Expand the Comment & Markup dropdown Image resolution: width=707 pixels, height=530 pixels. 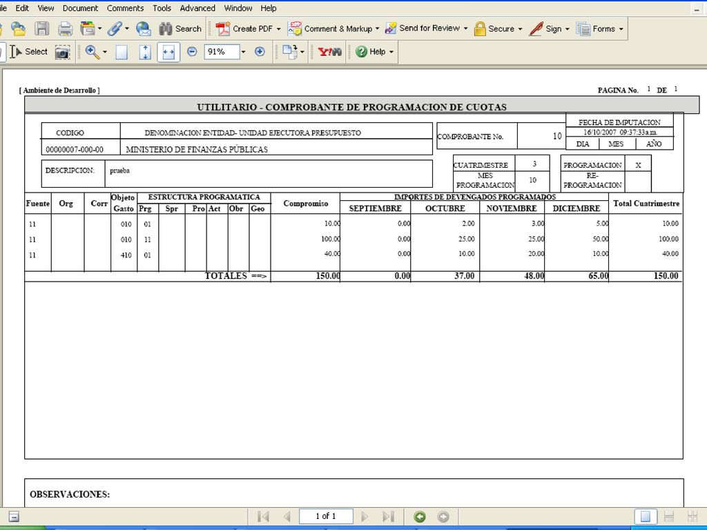[x=378, y=29]
